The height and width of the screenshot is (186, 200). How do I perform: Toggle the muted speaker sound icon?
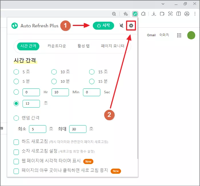pyautogui.click(x=121, y=26)
